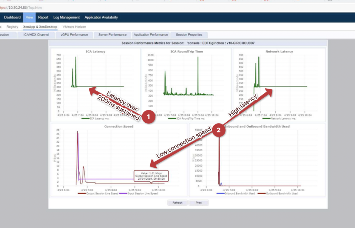Open the Application Availability menu
The height and width of the screenshot is (228, 355).
[x=101, y=17]
